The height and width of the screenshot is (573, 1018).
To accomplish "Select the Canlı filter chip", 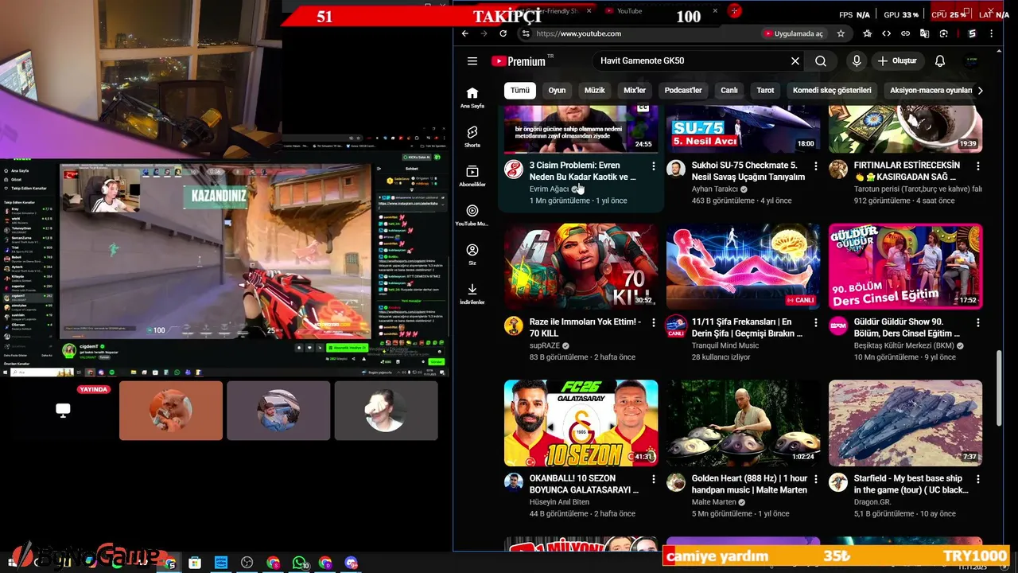I will (729, 91).
